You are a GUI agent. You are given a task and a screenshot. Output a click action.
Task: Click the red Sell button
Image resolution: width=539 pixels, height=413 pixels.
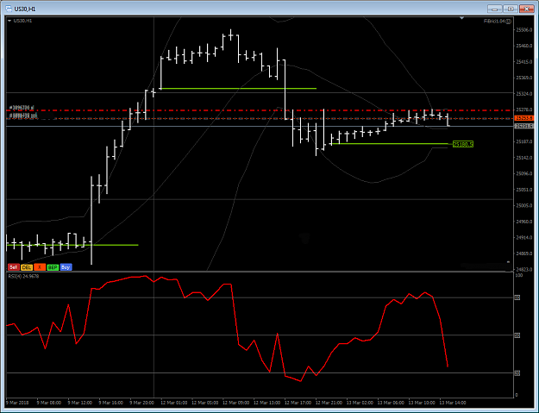14,267
